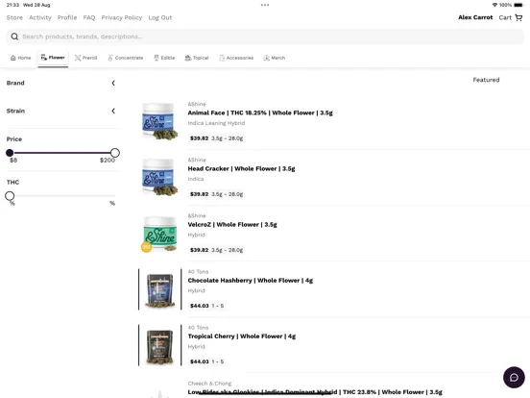
Task: Open the Chocolate Hashberry Whole Flower title
Action: pos(251,281)
